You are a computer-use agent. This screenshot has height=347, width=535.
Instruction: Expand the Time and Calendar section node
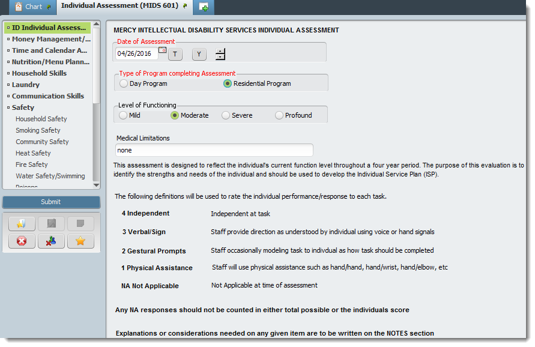[8, 50]
